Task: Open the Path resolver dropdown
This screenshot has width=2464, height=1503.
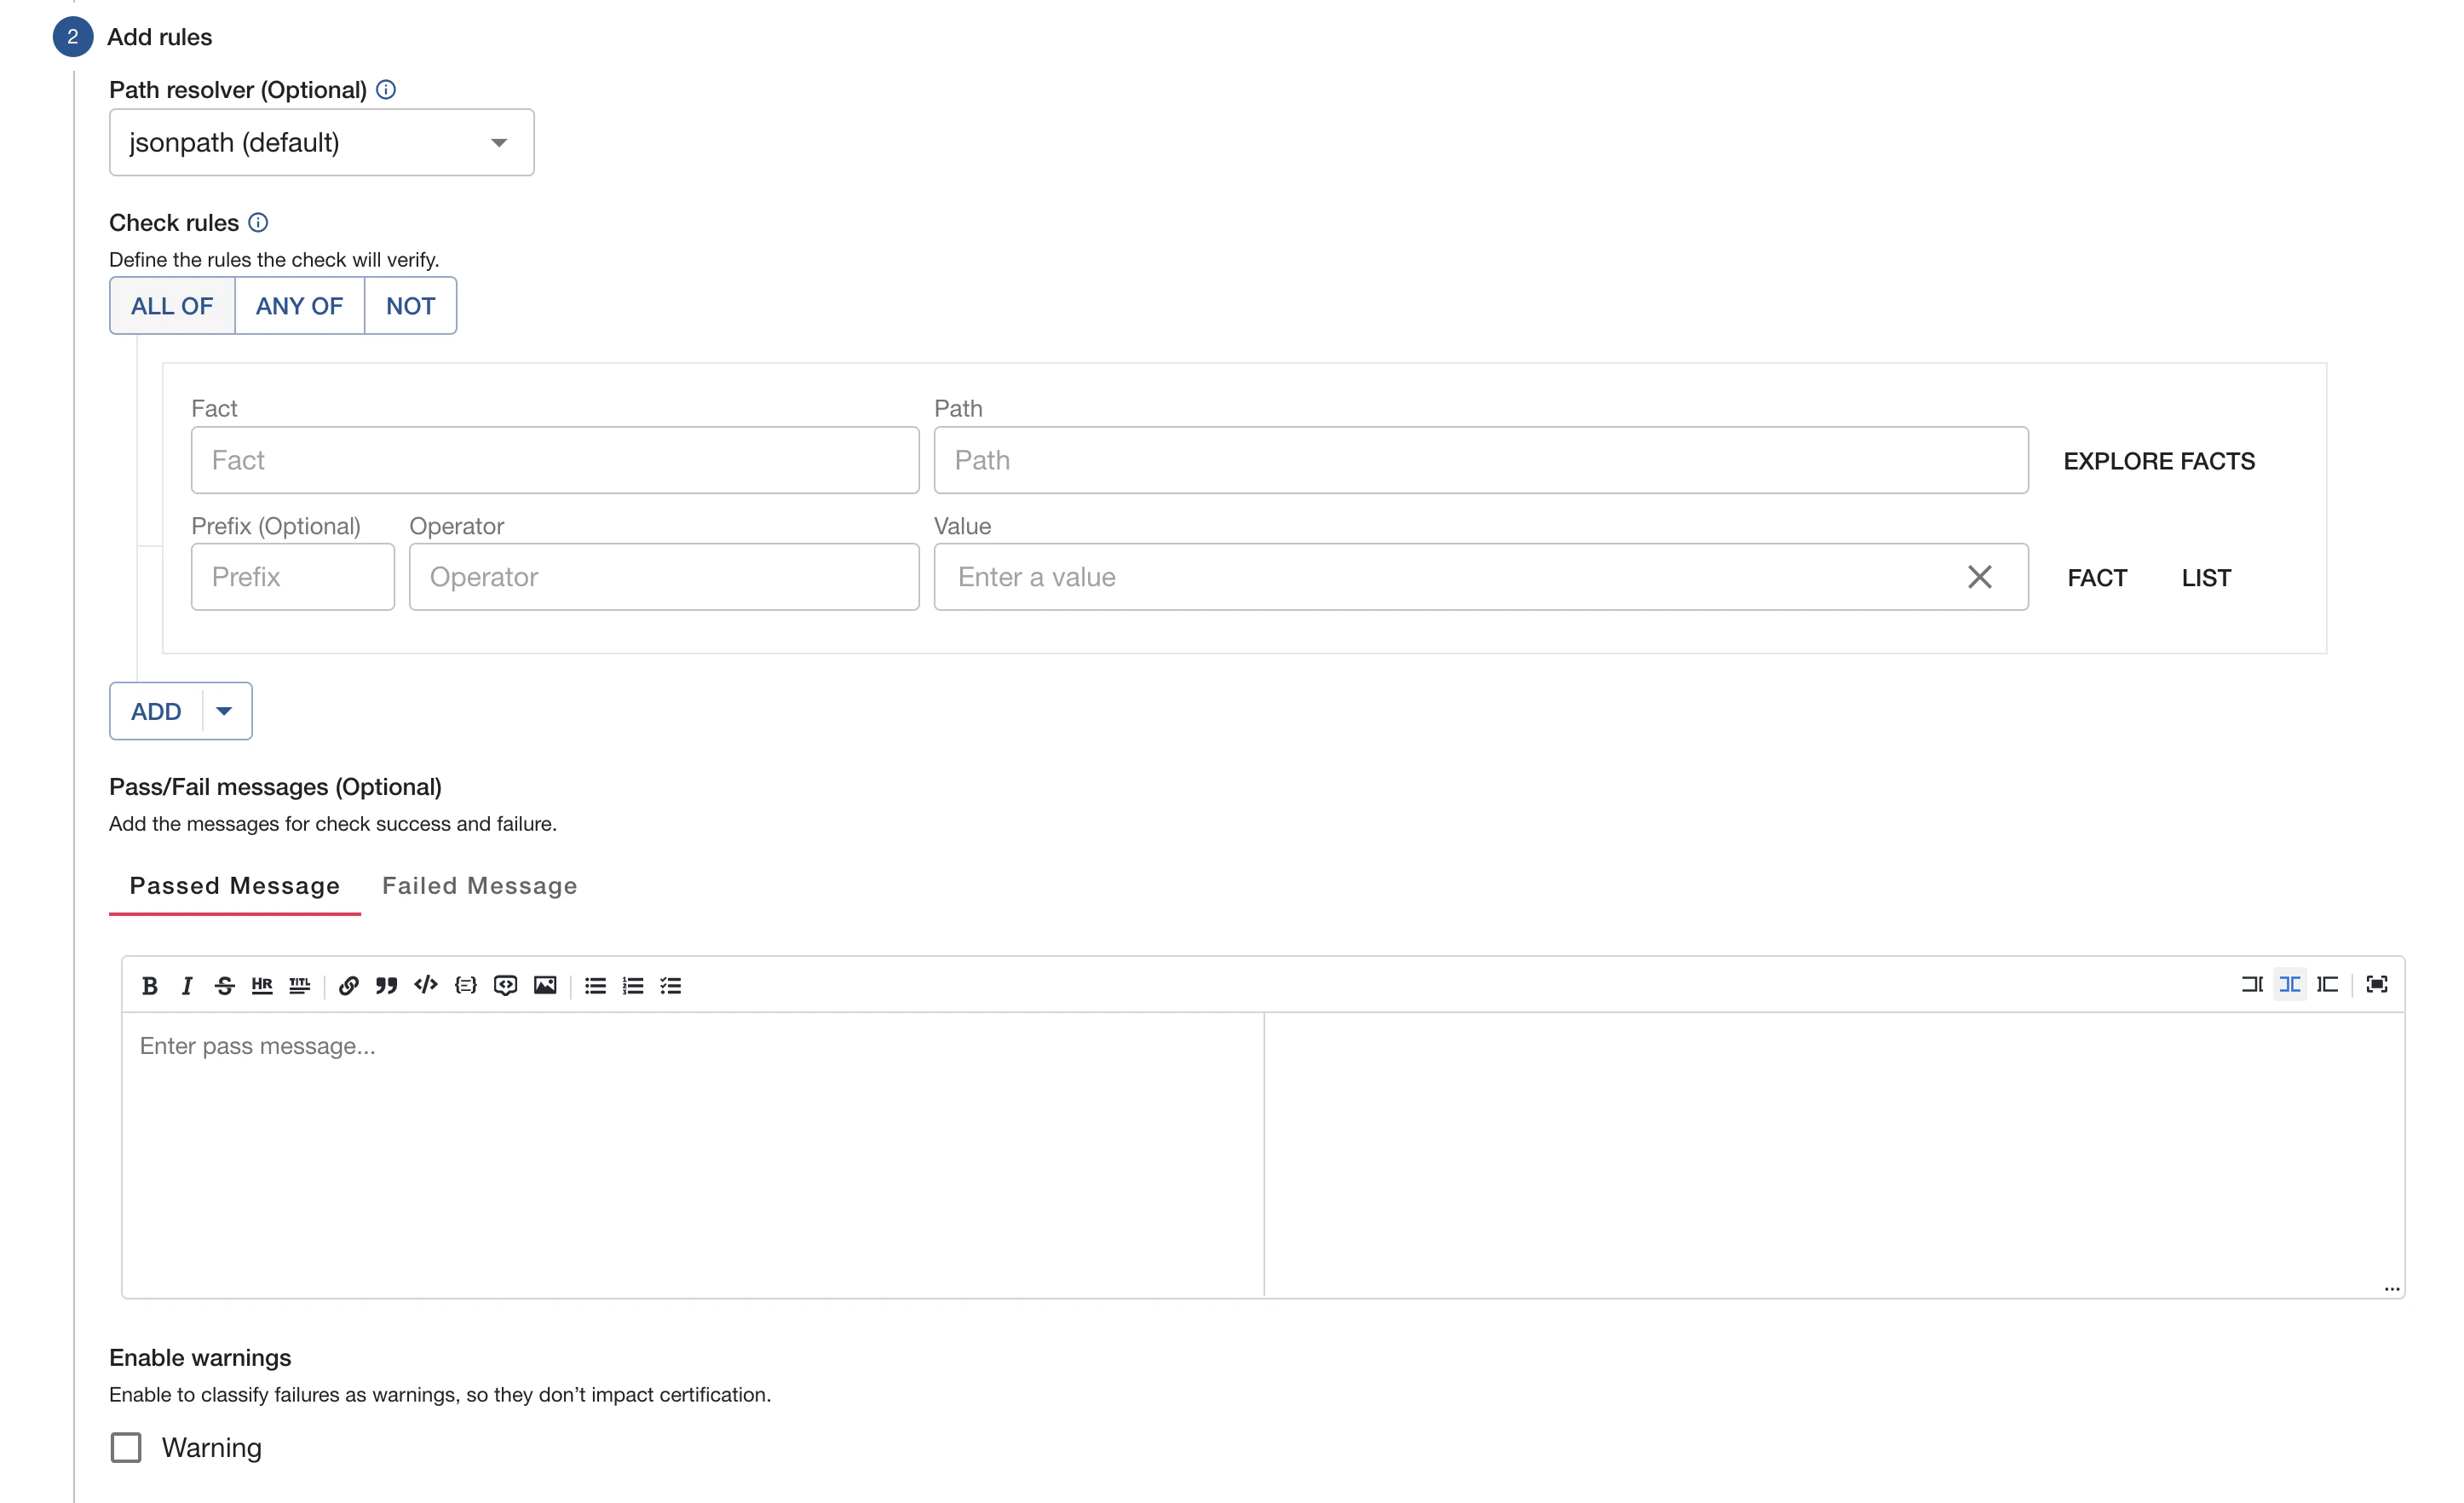Action: pyautogui.click(x=321, y=143)
